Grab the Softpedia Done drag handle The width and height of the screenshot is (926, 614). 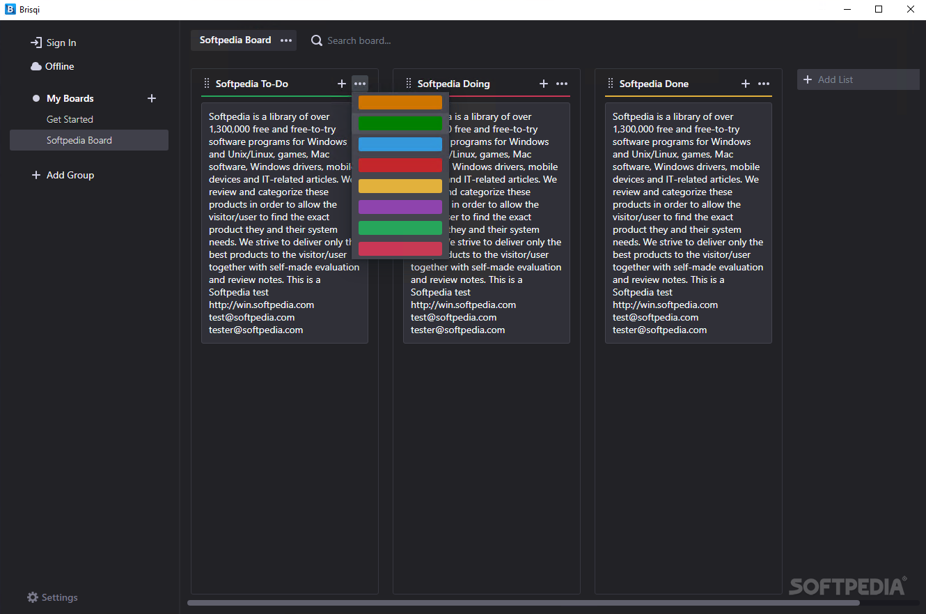point(611,84)
